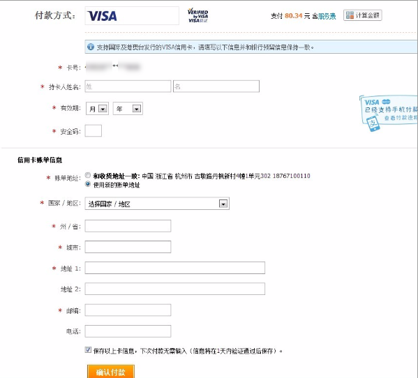Select 和收货地址一致 radio option
This screenshot has height=378, width=418.
[x=88, y=175]
